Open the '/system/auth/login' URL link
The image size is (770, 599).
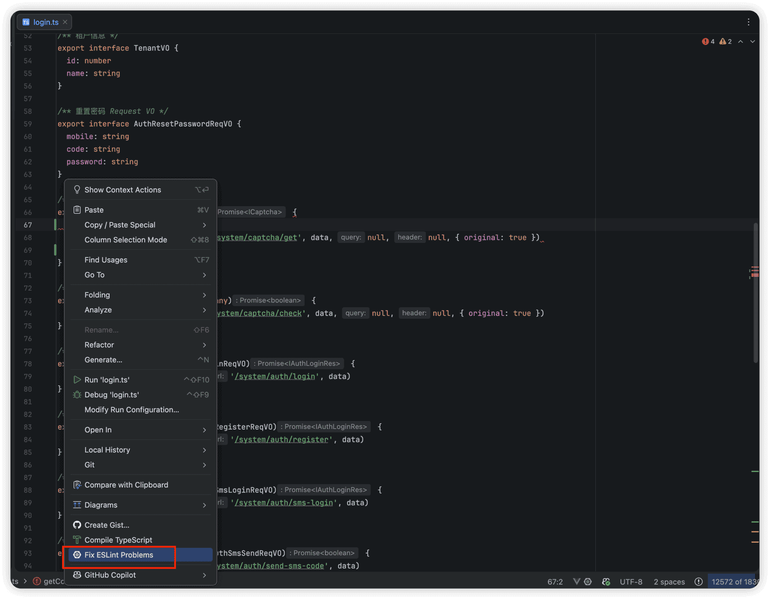click(x=275, y=376)
